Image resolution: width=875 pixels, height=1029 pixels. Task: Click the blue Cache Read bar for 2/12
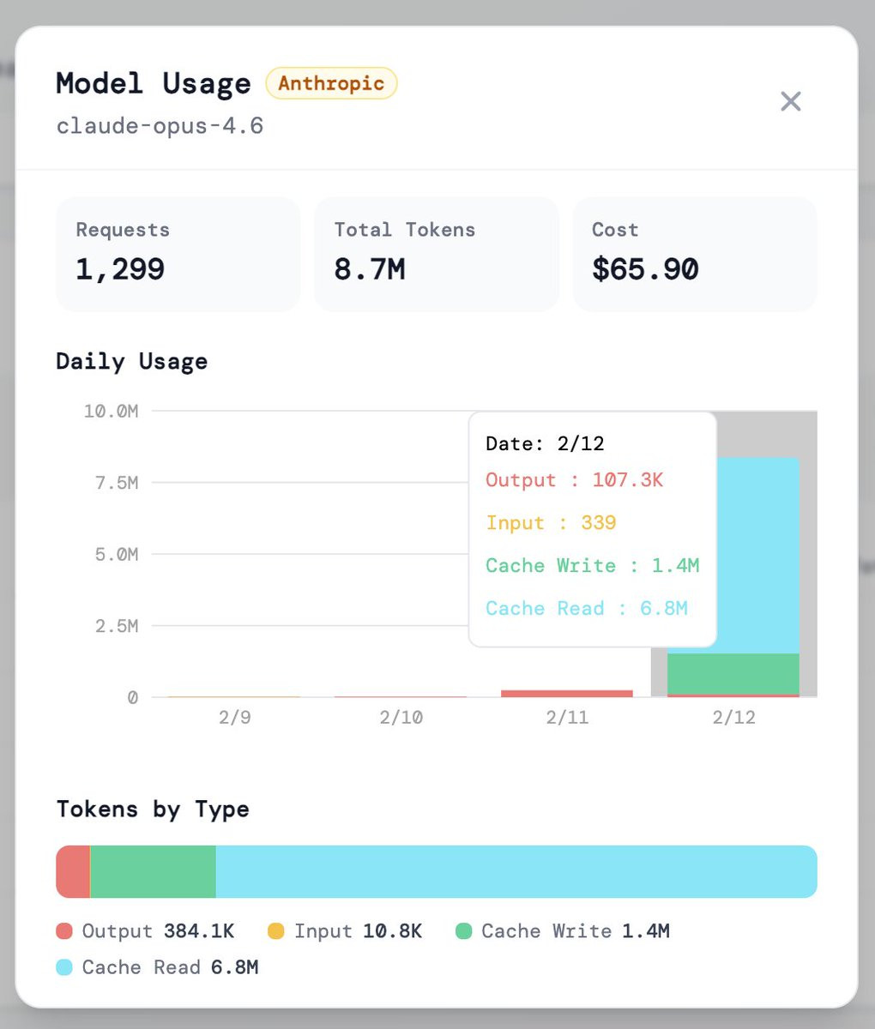pyautogui.click(x=758, y=549)
